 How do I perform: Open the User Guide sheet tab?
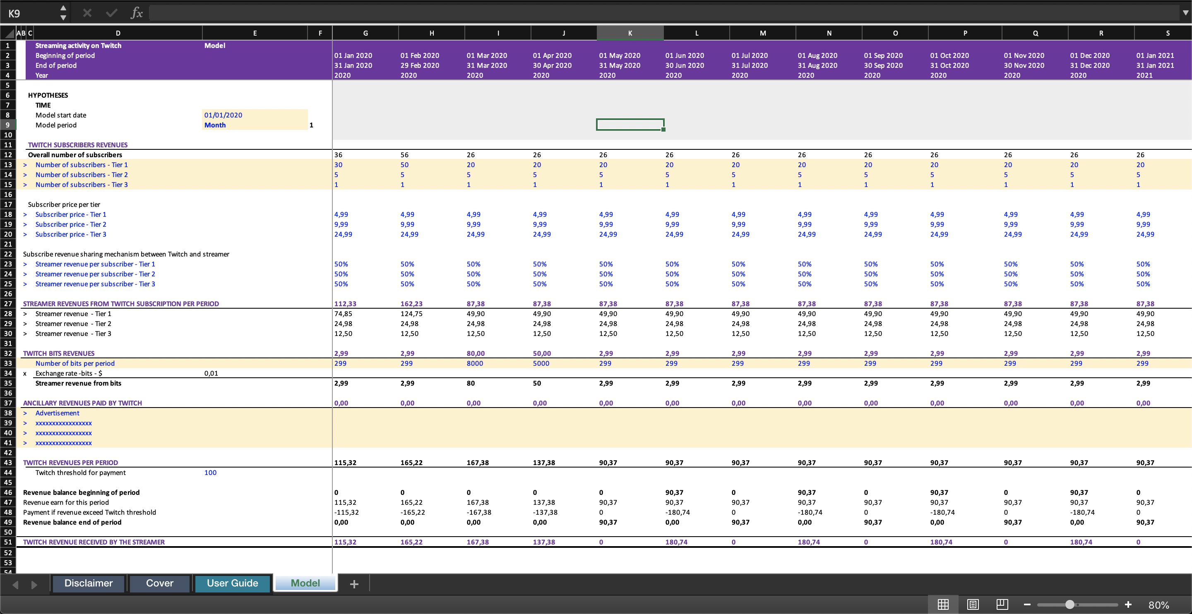click(x=232, y=583)
